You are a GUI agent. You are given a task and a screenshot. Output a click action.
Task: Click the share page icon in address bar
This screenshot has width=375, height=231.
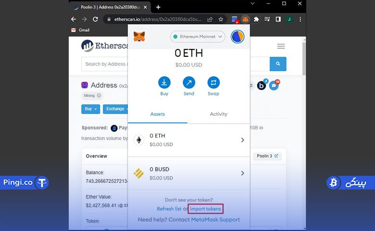pyautogui.click(x=210, y=19)
